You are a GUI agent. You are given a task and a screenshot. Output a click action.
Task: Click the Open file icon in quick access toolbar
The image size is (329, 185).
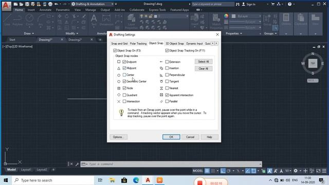(21, 4)
